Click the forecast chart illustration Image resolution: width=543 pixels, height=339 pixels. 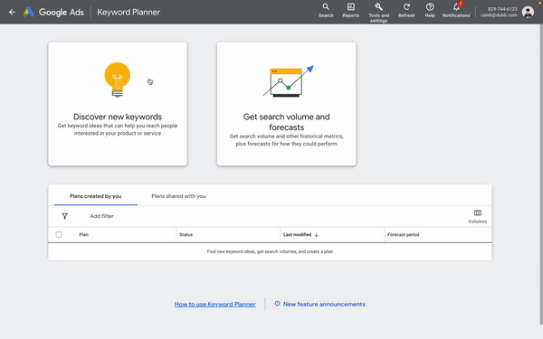[288, 81]
